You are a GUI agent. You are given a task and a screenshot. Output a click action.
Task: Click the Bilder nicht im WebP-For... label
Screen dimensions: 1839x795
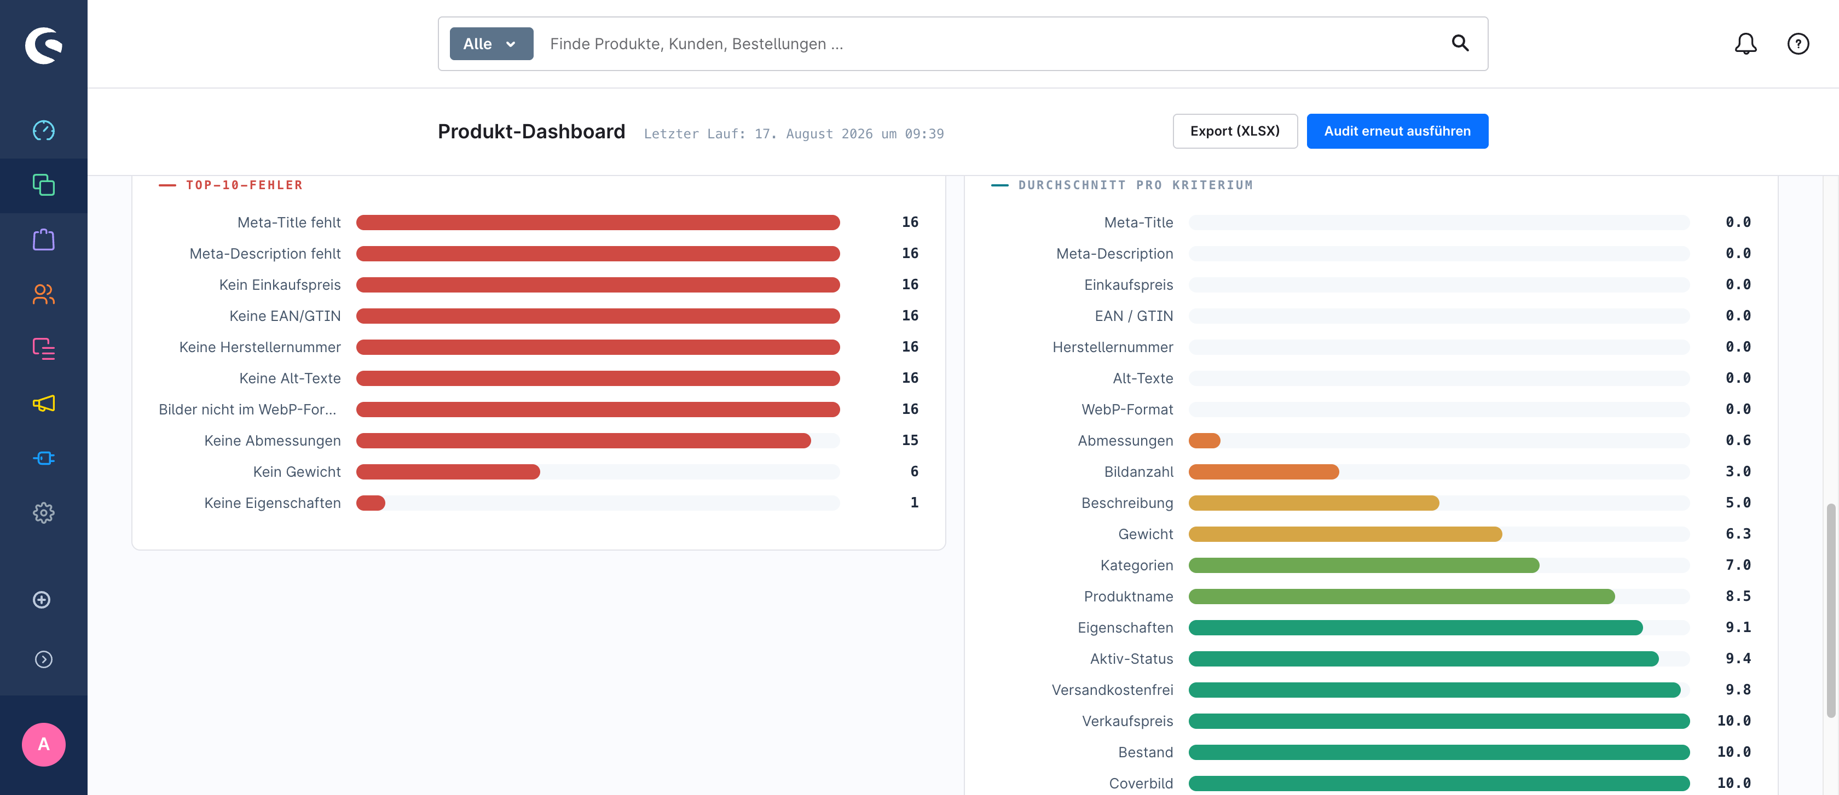[x=247, y=410]
